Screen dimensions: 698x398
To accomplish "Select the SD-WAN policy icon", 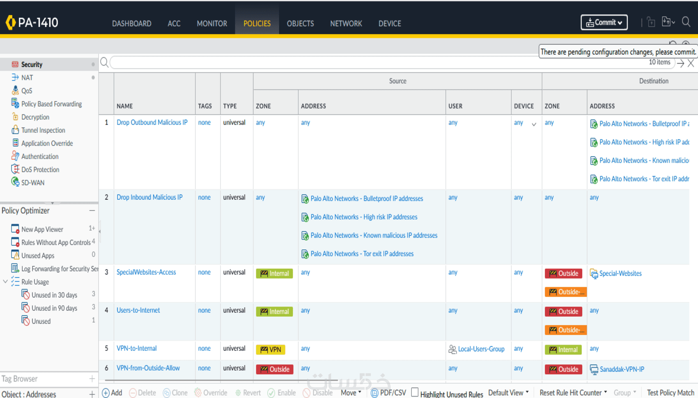I will point(15,182).
